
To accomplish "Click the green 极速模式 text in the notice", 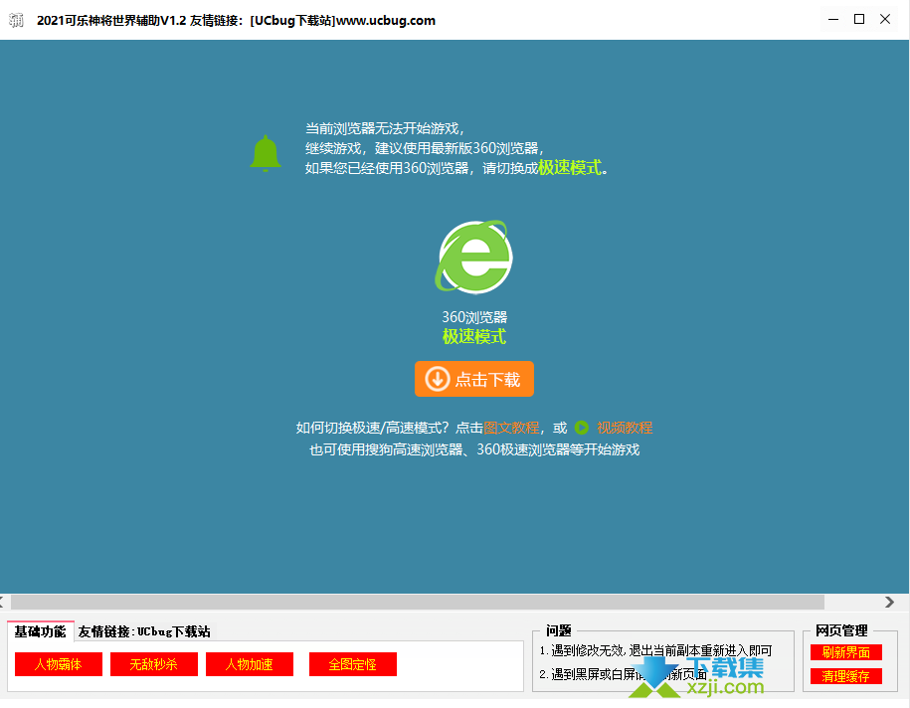I will [569, 168].
